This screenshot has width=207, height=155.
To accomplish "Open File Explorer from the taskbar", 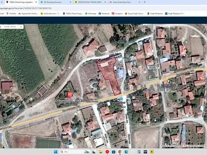I will [101, 152].
